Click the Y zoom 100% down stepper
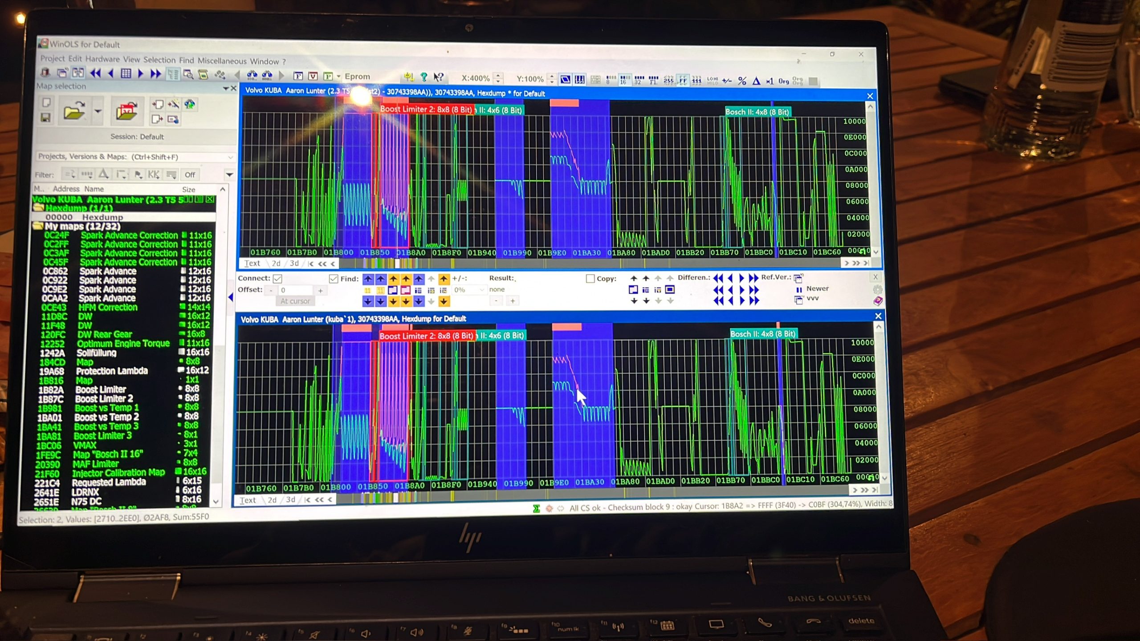Viewport: 1140px width, 641px height. pyautogui.click(x=552, y=82)
